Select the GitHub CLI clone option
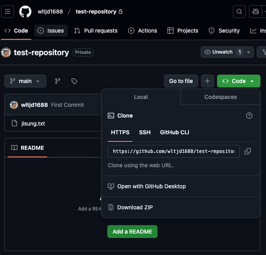This screenshot has height=255, width=266. [175, 132]
